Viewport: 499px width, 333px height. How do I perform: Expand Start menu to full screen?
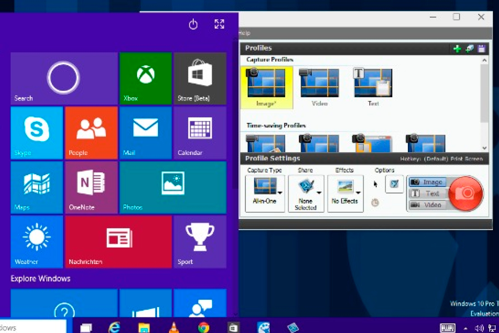[x=219, y=24]
